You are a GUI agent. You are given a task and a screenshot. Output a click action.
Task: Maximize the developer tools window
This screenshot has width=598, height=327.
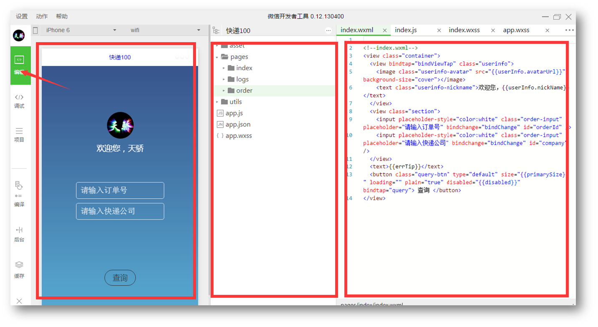557,17
